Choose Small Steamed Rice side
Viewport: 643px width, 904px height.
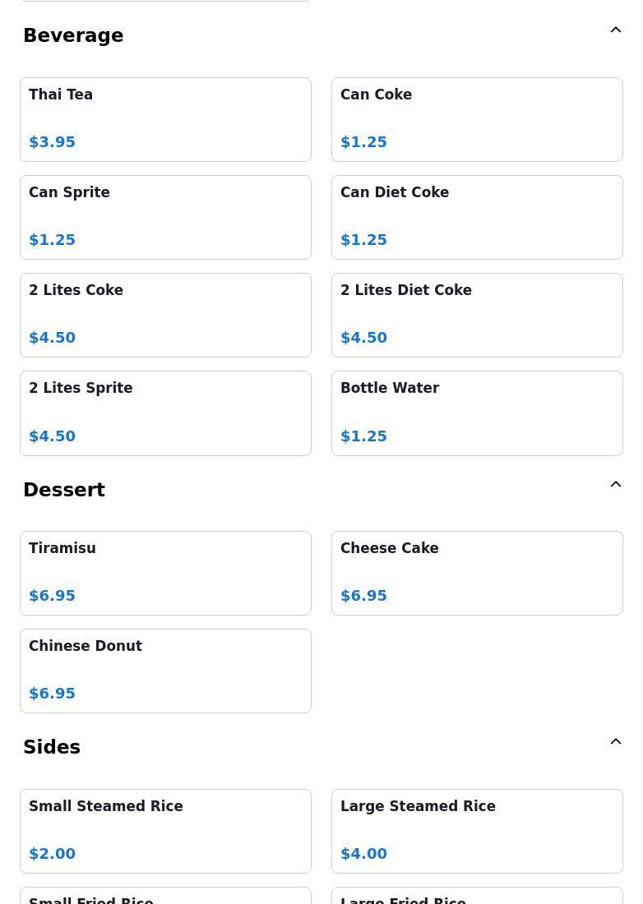tap(165, 831)
